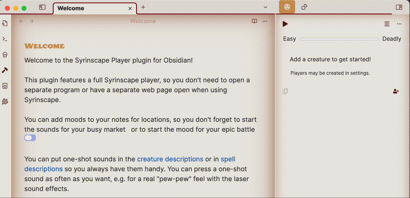Click the Easy difficulty label
The width and height of the screenshot is (410, 198).
click(289, 39)
